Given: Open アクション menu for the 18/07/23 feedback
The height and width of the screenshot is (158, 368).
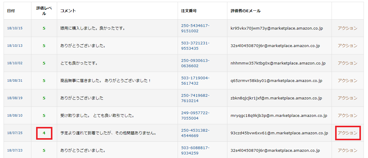Looking at the screenshot, I should (x=348, y=150).
